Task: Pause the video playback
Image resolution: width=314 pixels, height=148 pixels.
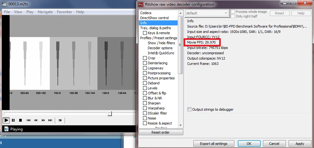Action: click(13, 120)
